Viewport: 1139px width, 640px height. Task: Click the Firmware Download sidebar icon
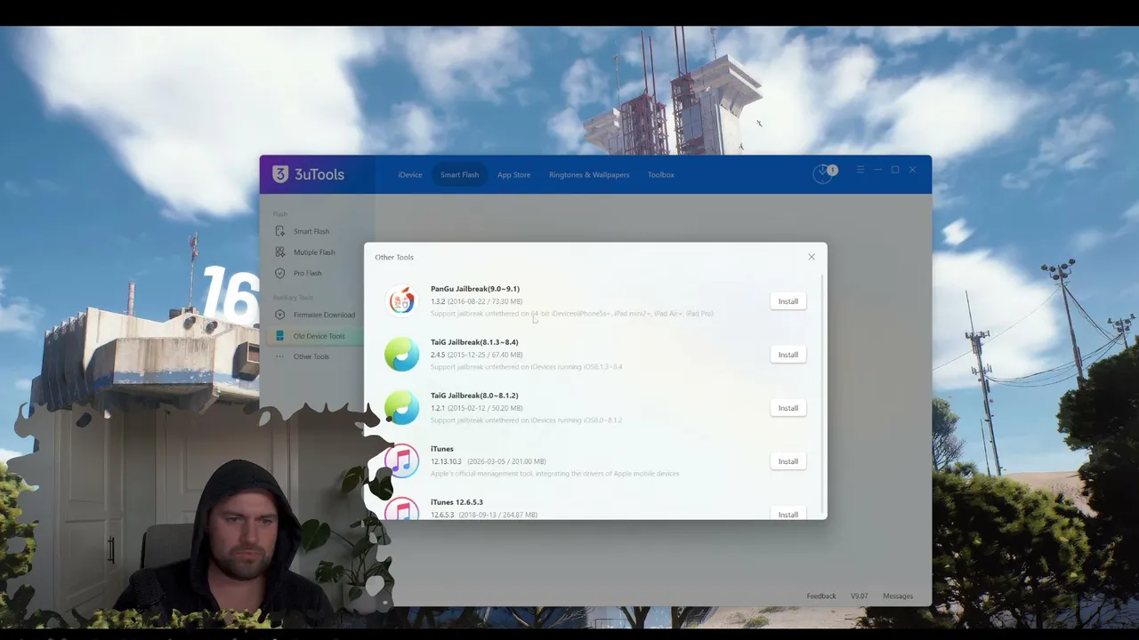click(280, 315)
